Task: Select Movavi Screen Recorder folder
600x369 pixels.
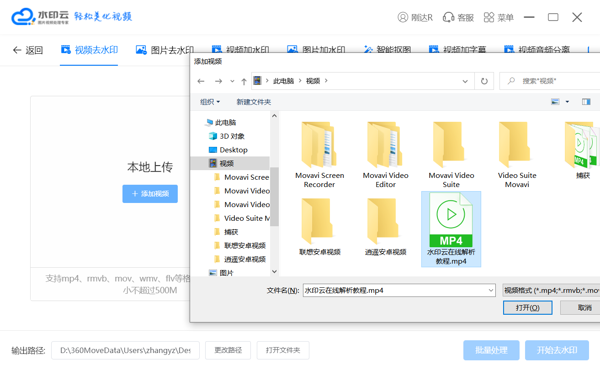Action: 319,155
